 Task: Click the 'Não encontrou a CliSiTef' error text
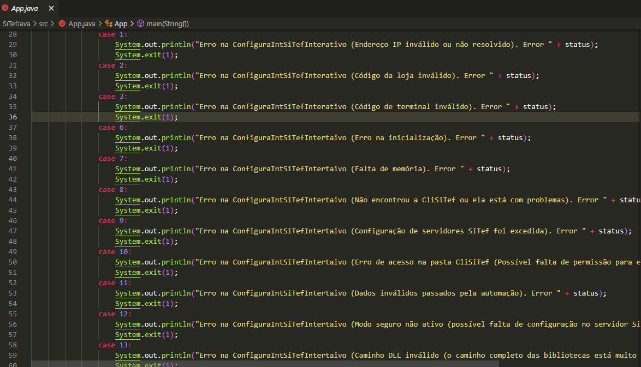point(405,200)
